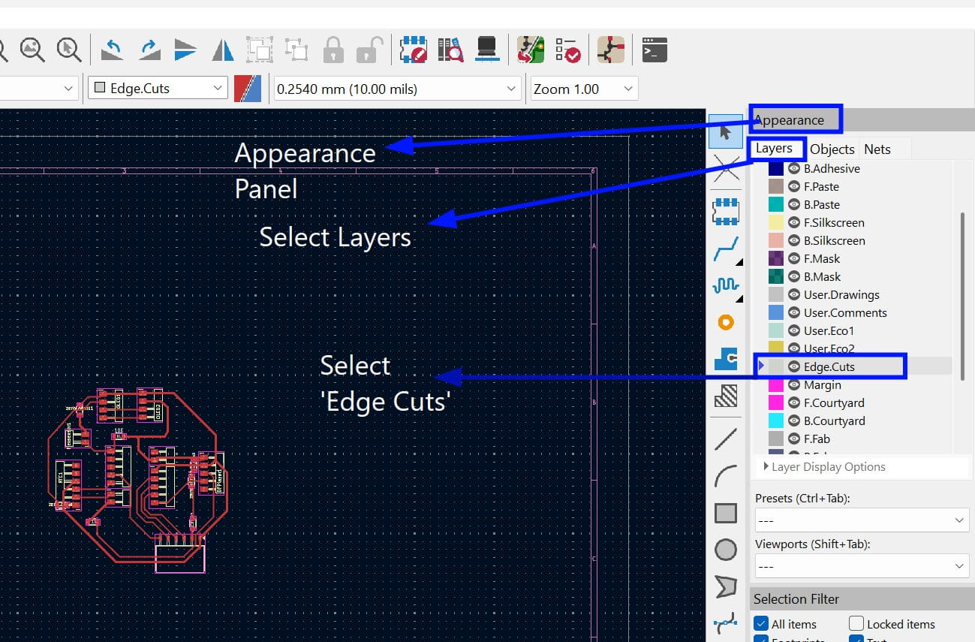Hide the User.Drawings layer

(794, 295)
